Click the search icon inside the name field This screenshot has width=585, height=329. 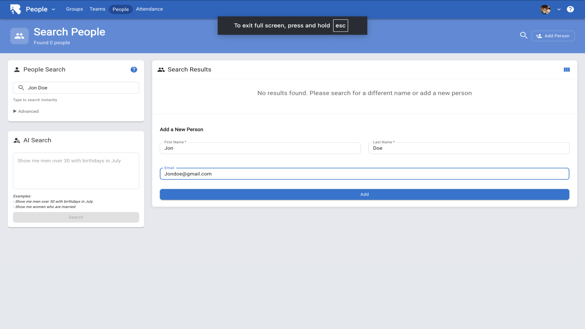click(x=21, y=88)
